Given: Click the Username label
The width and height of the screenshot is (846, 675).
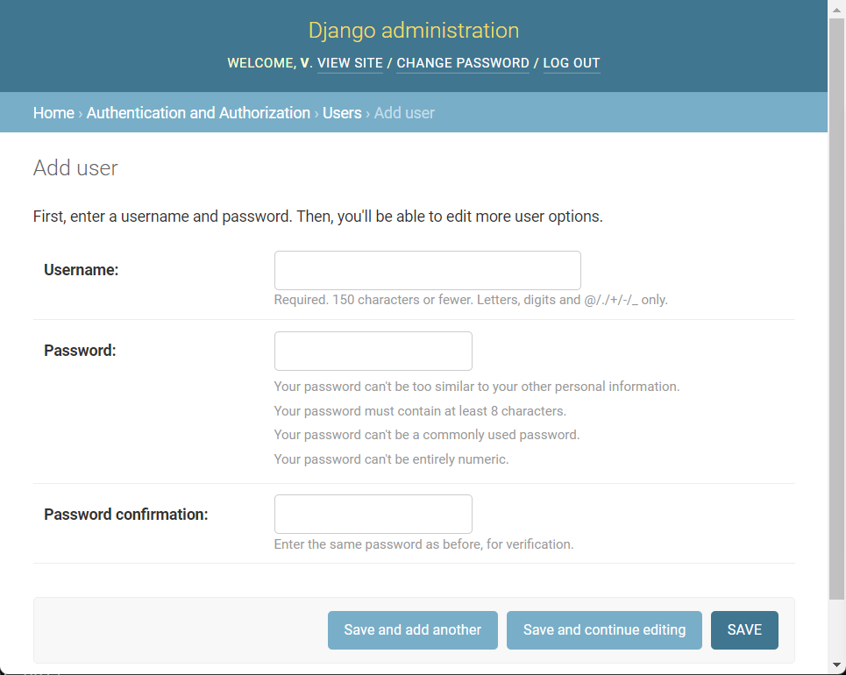Looking at the screenshot, I should click(x=81, y=270).
